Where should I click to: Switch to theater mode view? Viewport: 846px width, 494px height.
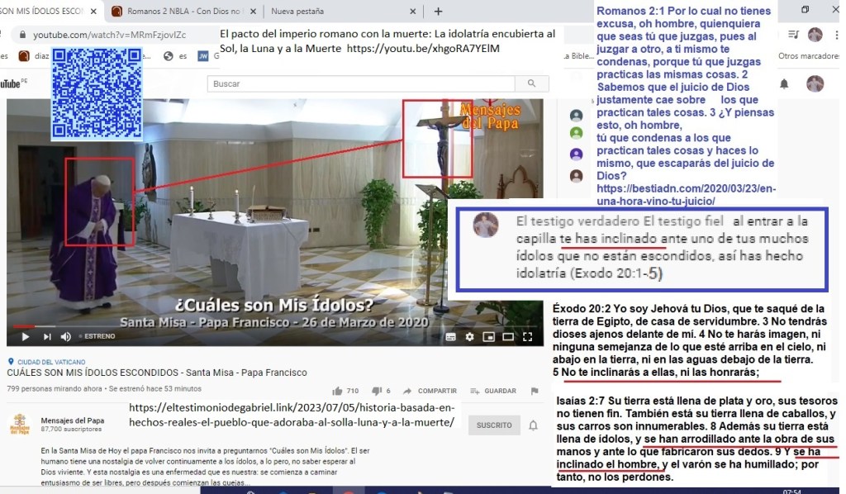point(507,336)
